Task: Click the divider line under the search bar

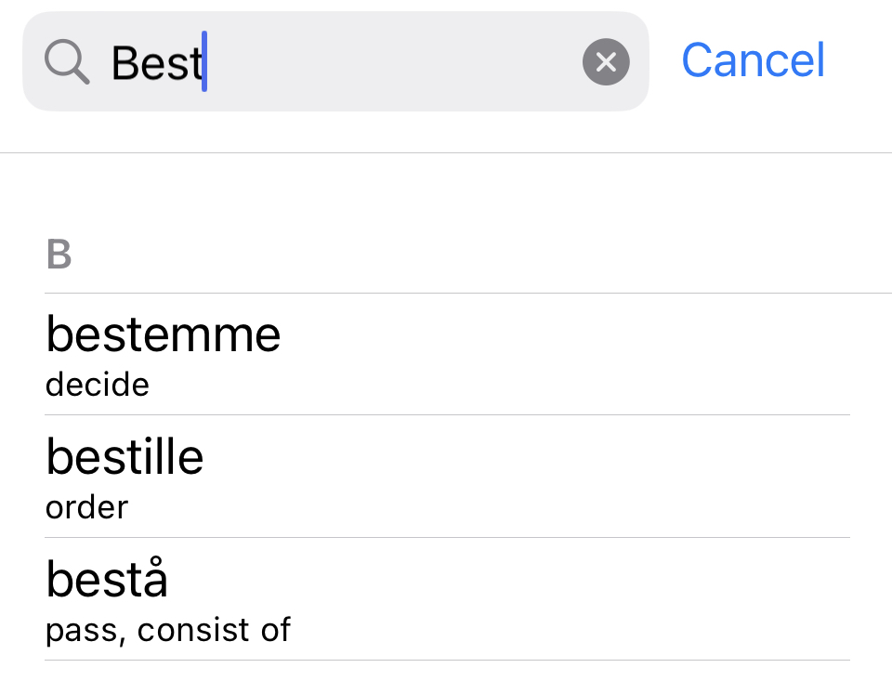Action: [x=446, y=152]
